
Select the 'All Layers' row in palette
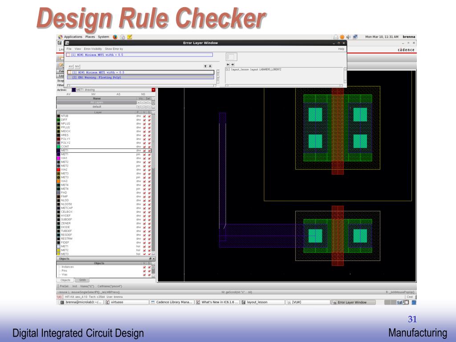[x=97, y=102]
